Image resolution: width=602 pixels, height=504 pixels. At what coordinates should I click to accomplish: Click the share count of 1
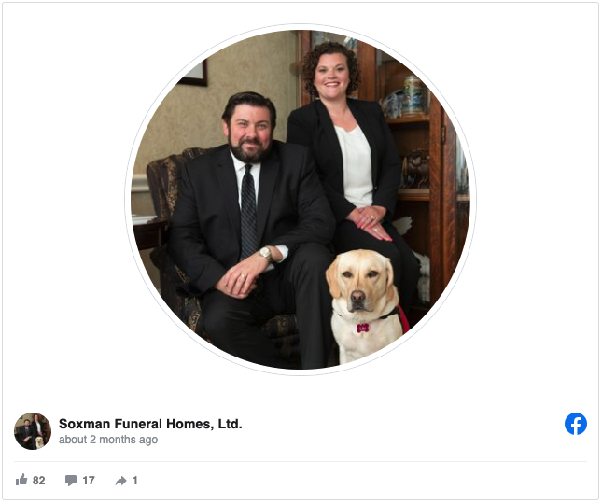coord(134,481)
